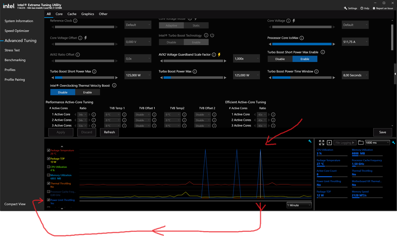Check Memory Utilization in the graph legend
397x243 pixels.
pyautogui.click(x=49, y=175)
